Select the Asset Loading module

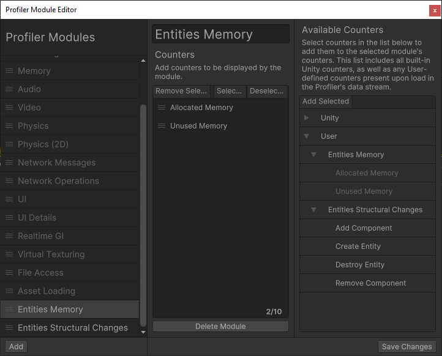(70, 291)
